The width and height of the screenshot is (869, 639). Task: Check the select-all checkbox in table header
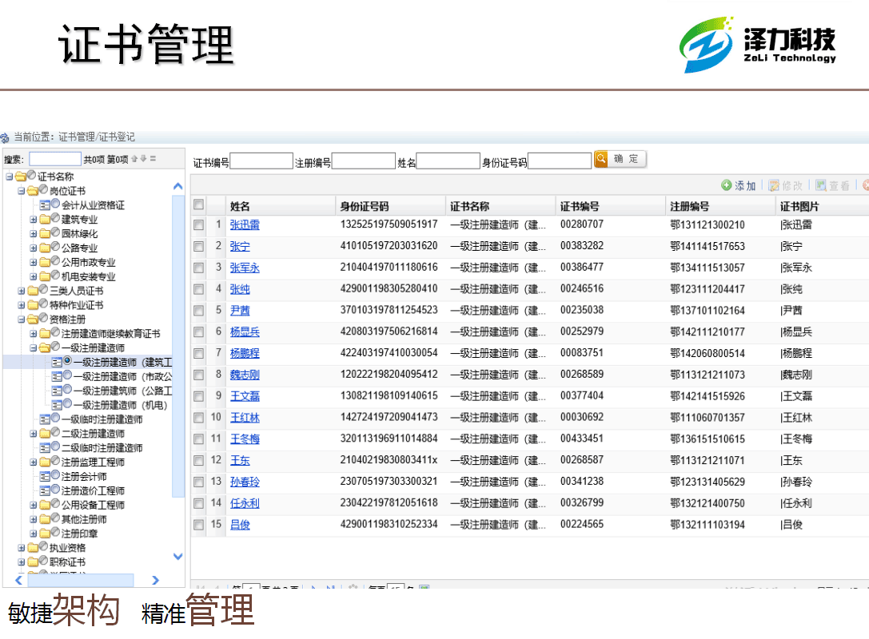[198, 205]
